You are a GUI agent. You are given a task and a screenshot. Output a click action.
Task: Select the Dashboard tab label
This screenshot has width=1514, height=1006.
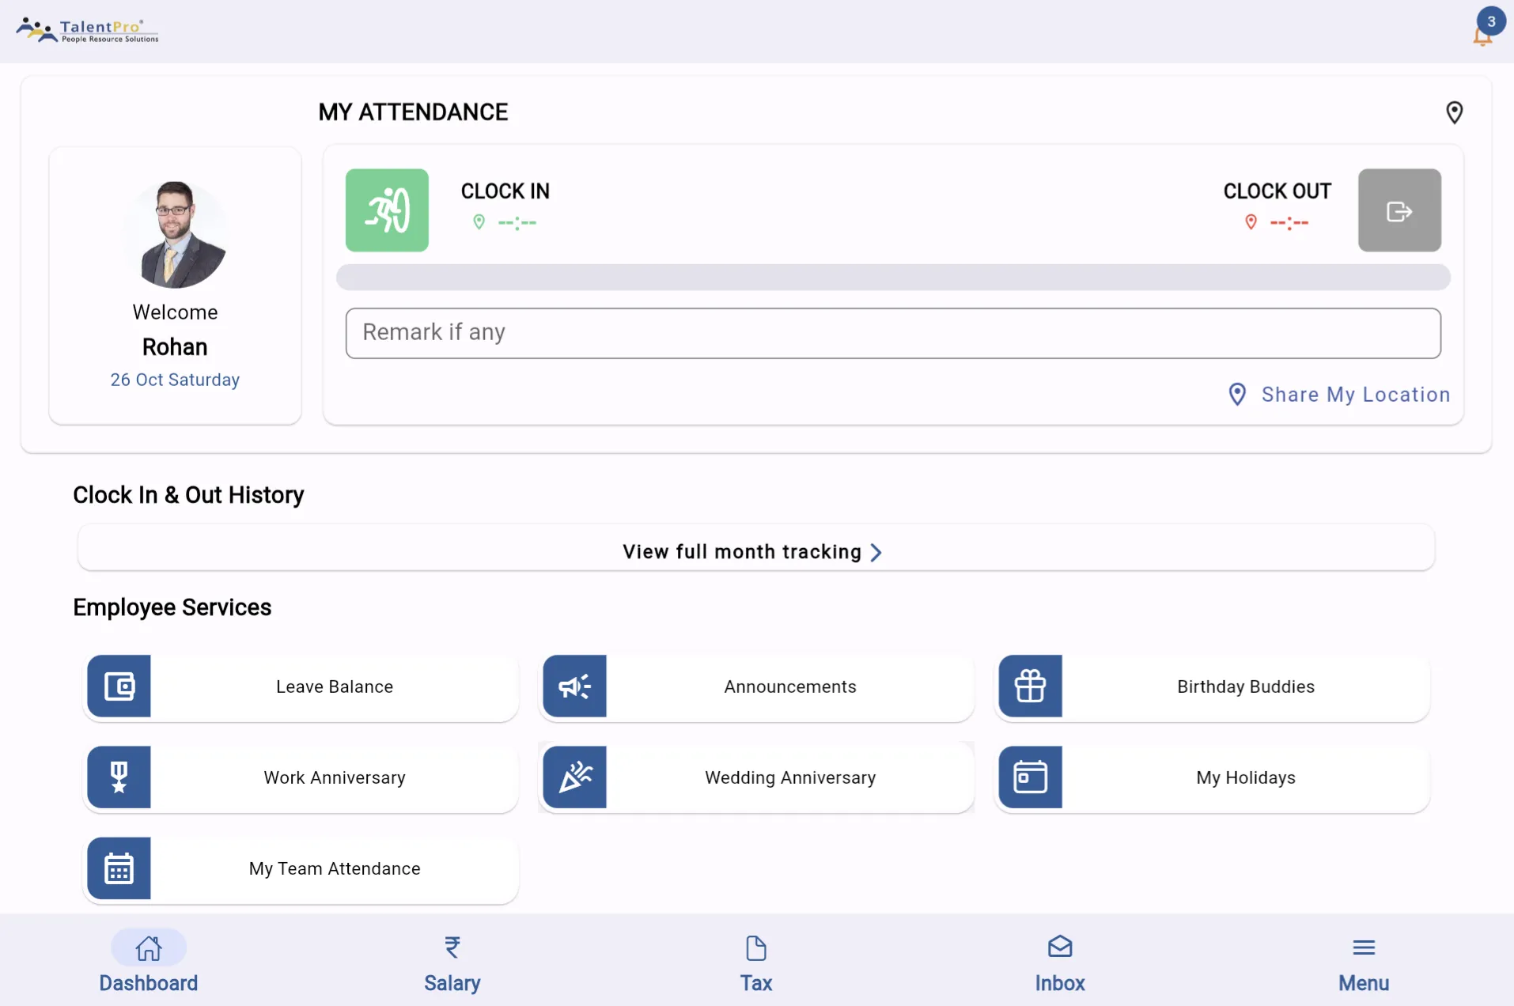point(149,983)
